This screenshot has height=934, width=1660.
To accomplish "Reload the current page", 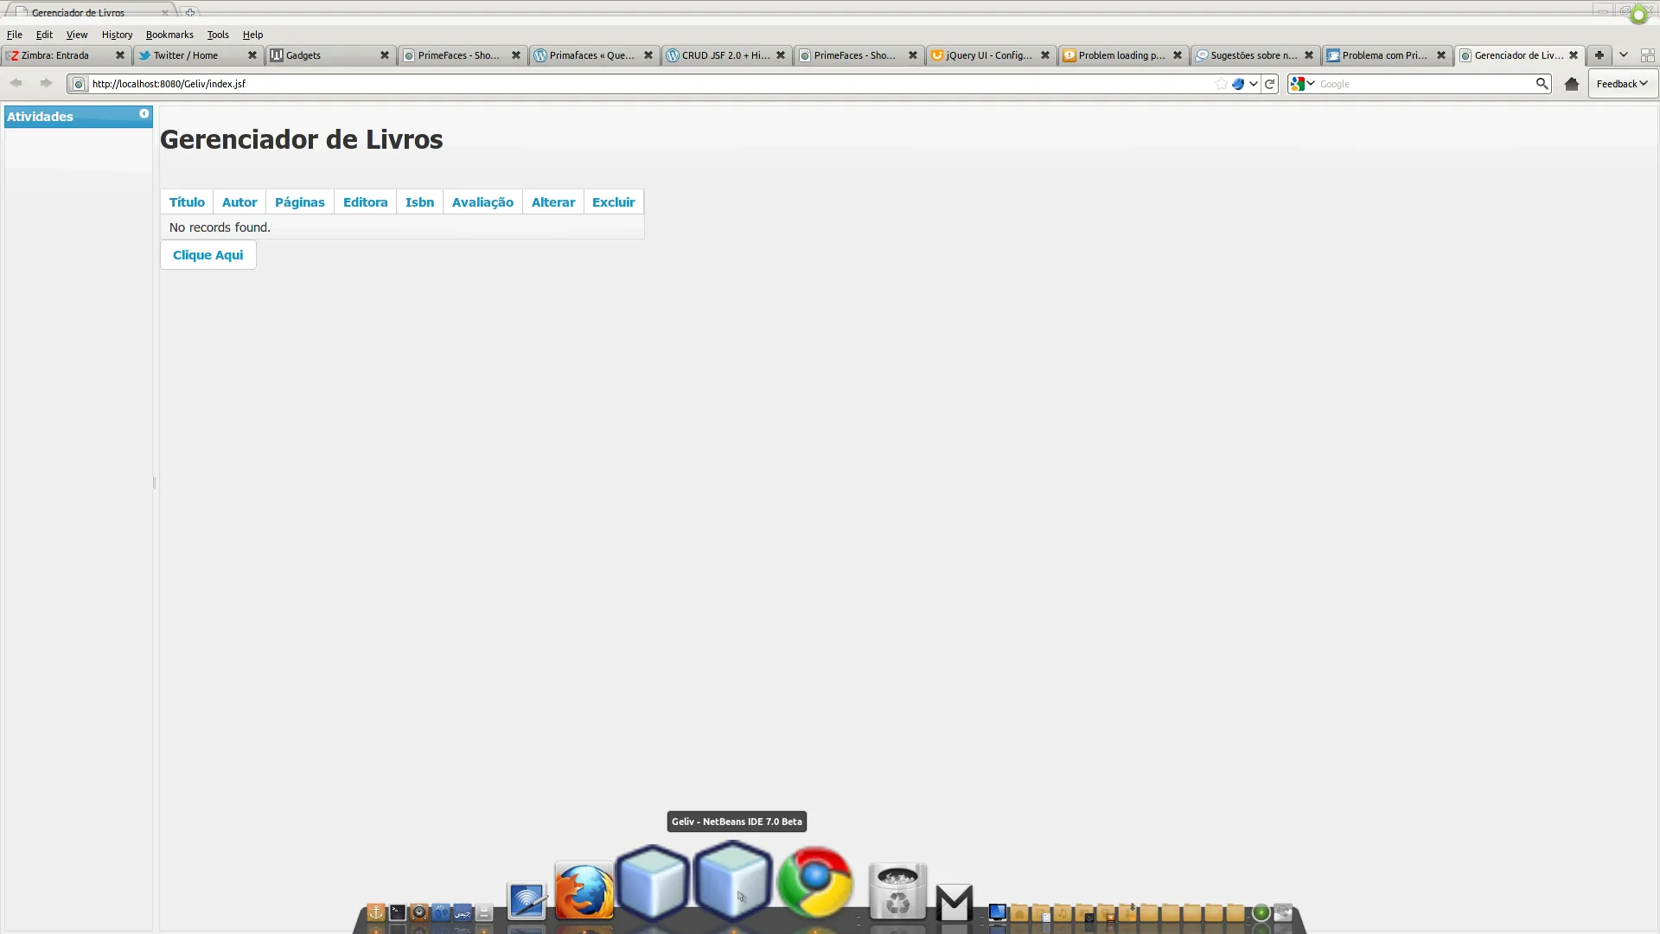I will click(1269, 84).
